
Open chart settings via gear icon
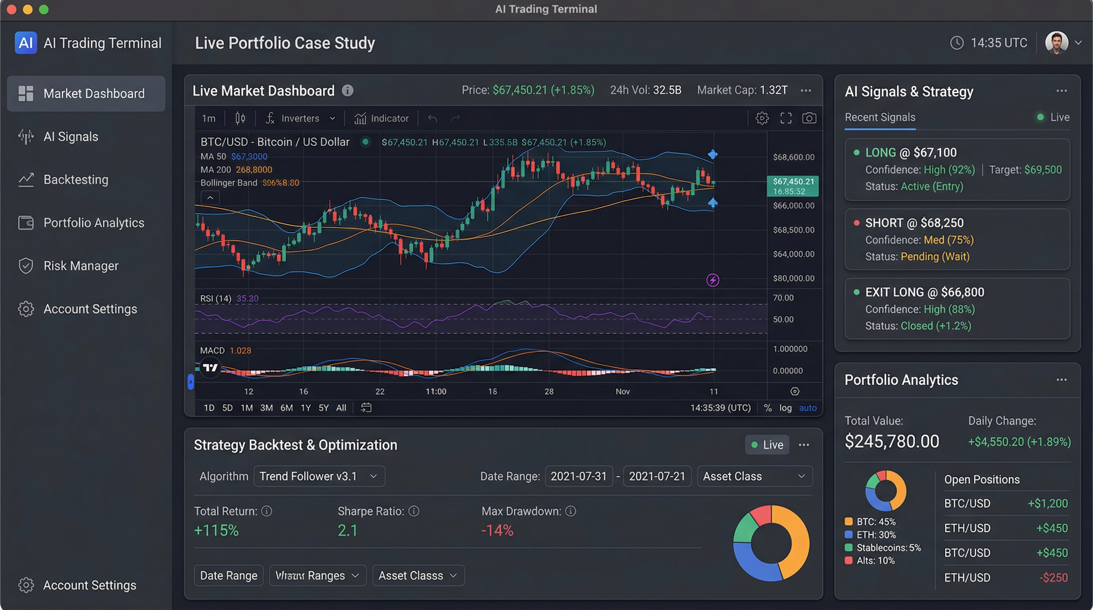[x=762, y=118]
